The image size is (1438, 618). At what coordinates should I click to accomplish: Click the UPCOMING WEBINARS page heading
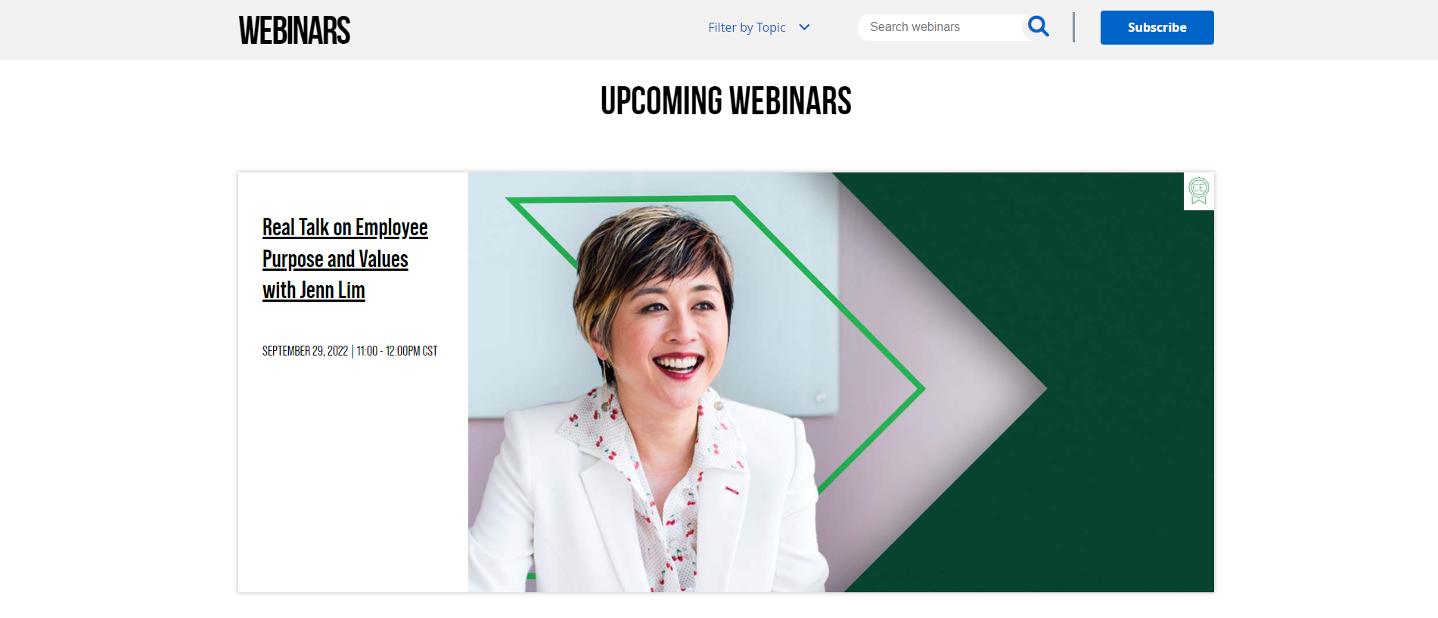[x=725, y=101]
